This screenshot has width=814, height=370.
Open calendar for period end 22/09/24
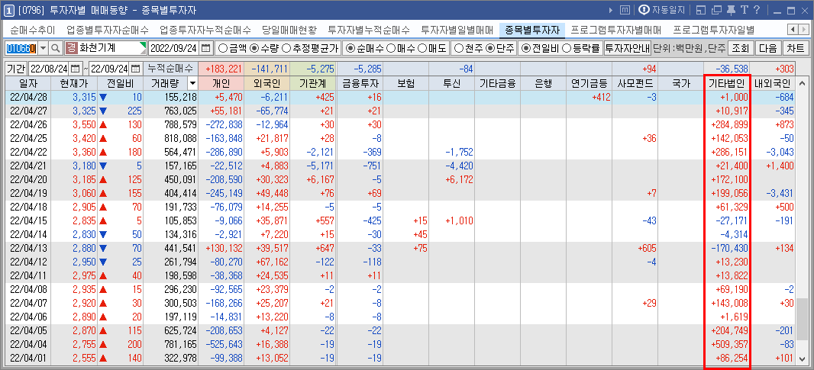(135, 69)
